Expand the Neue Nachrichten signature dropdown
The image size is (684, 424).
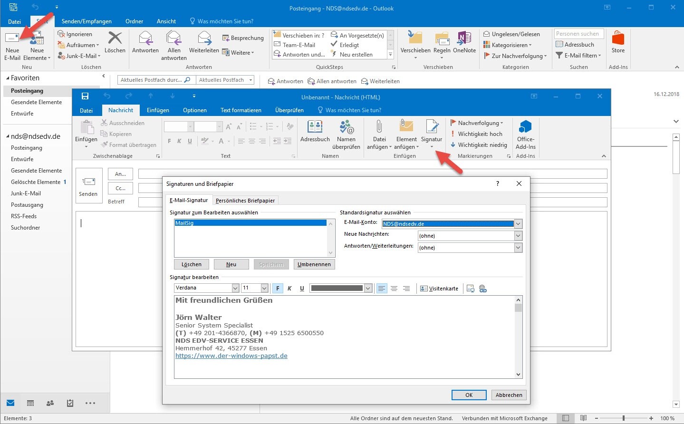[518, 236]
